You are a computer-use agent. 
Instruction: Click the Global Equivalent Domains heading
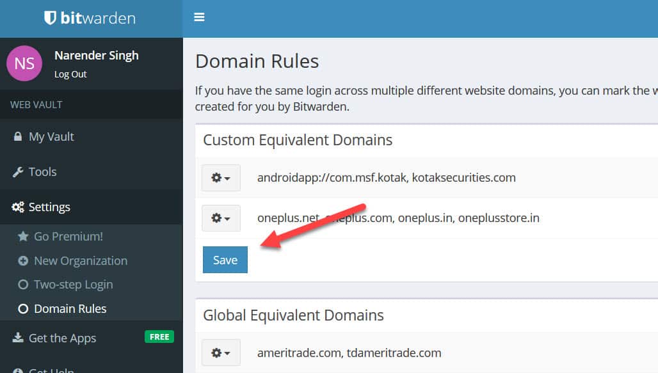click(293, 315)
